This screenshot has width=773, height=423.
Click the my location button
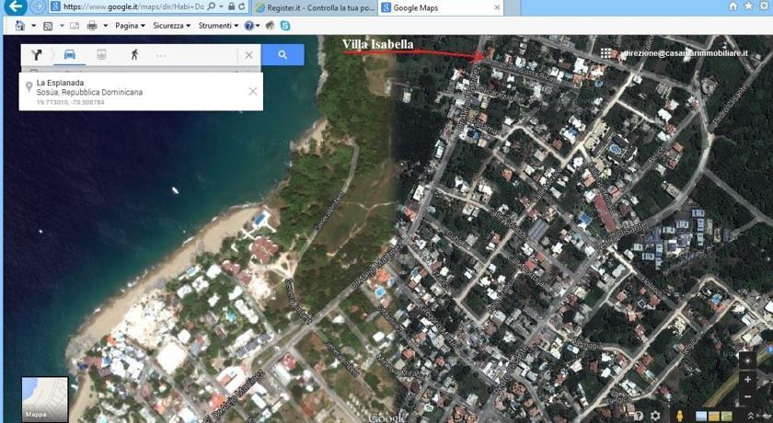point(747,360)
